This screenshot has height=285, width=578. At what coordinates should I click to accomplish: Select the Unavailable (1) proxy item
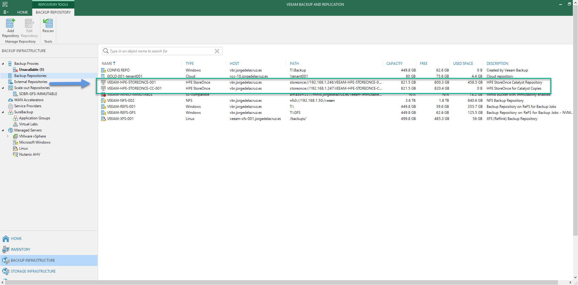pos(32,70)
